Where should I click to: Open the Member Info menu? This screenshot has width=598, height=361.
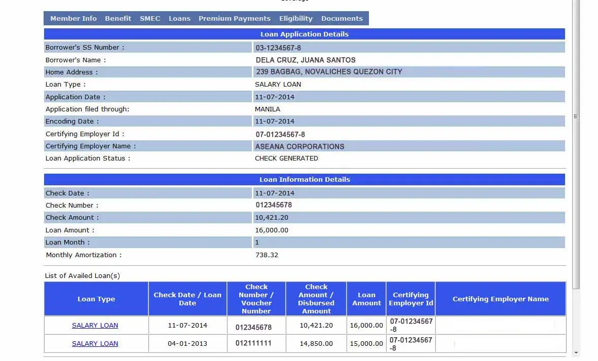tap(73, 18)
